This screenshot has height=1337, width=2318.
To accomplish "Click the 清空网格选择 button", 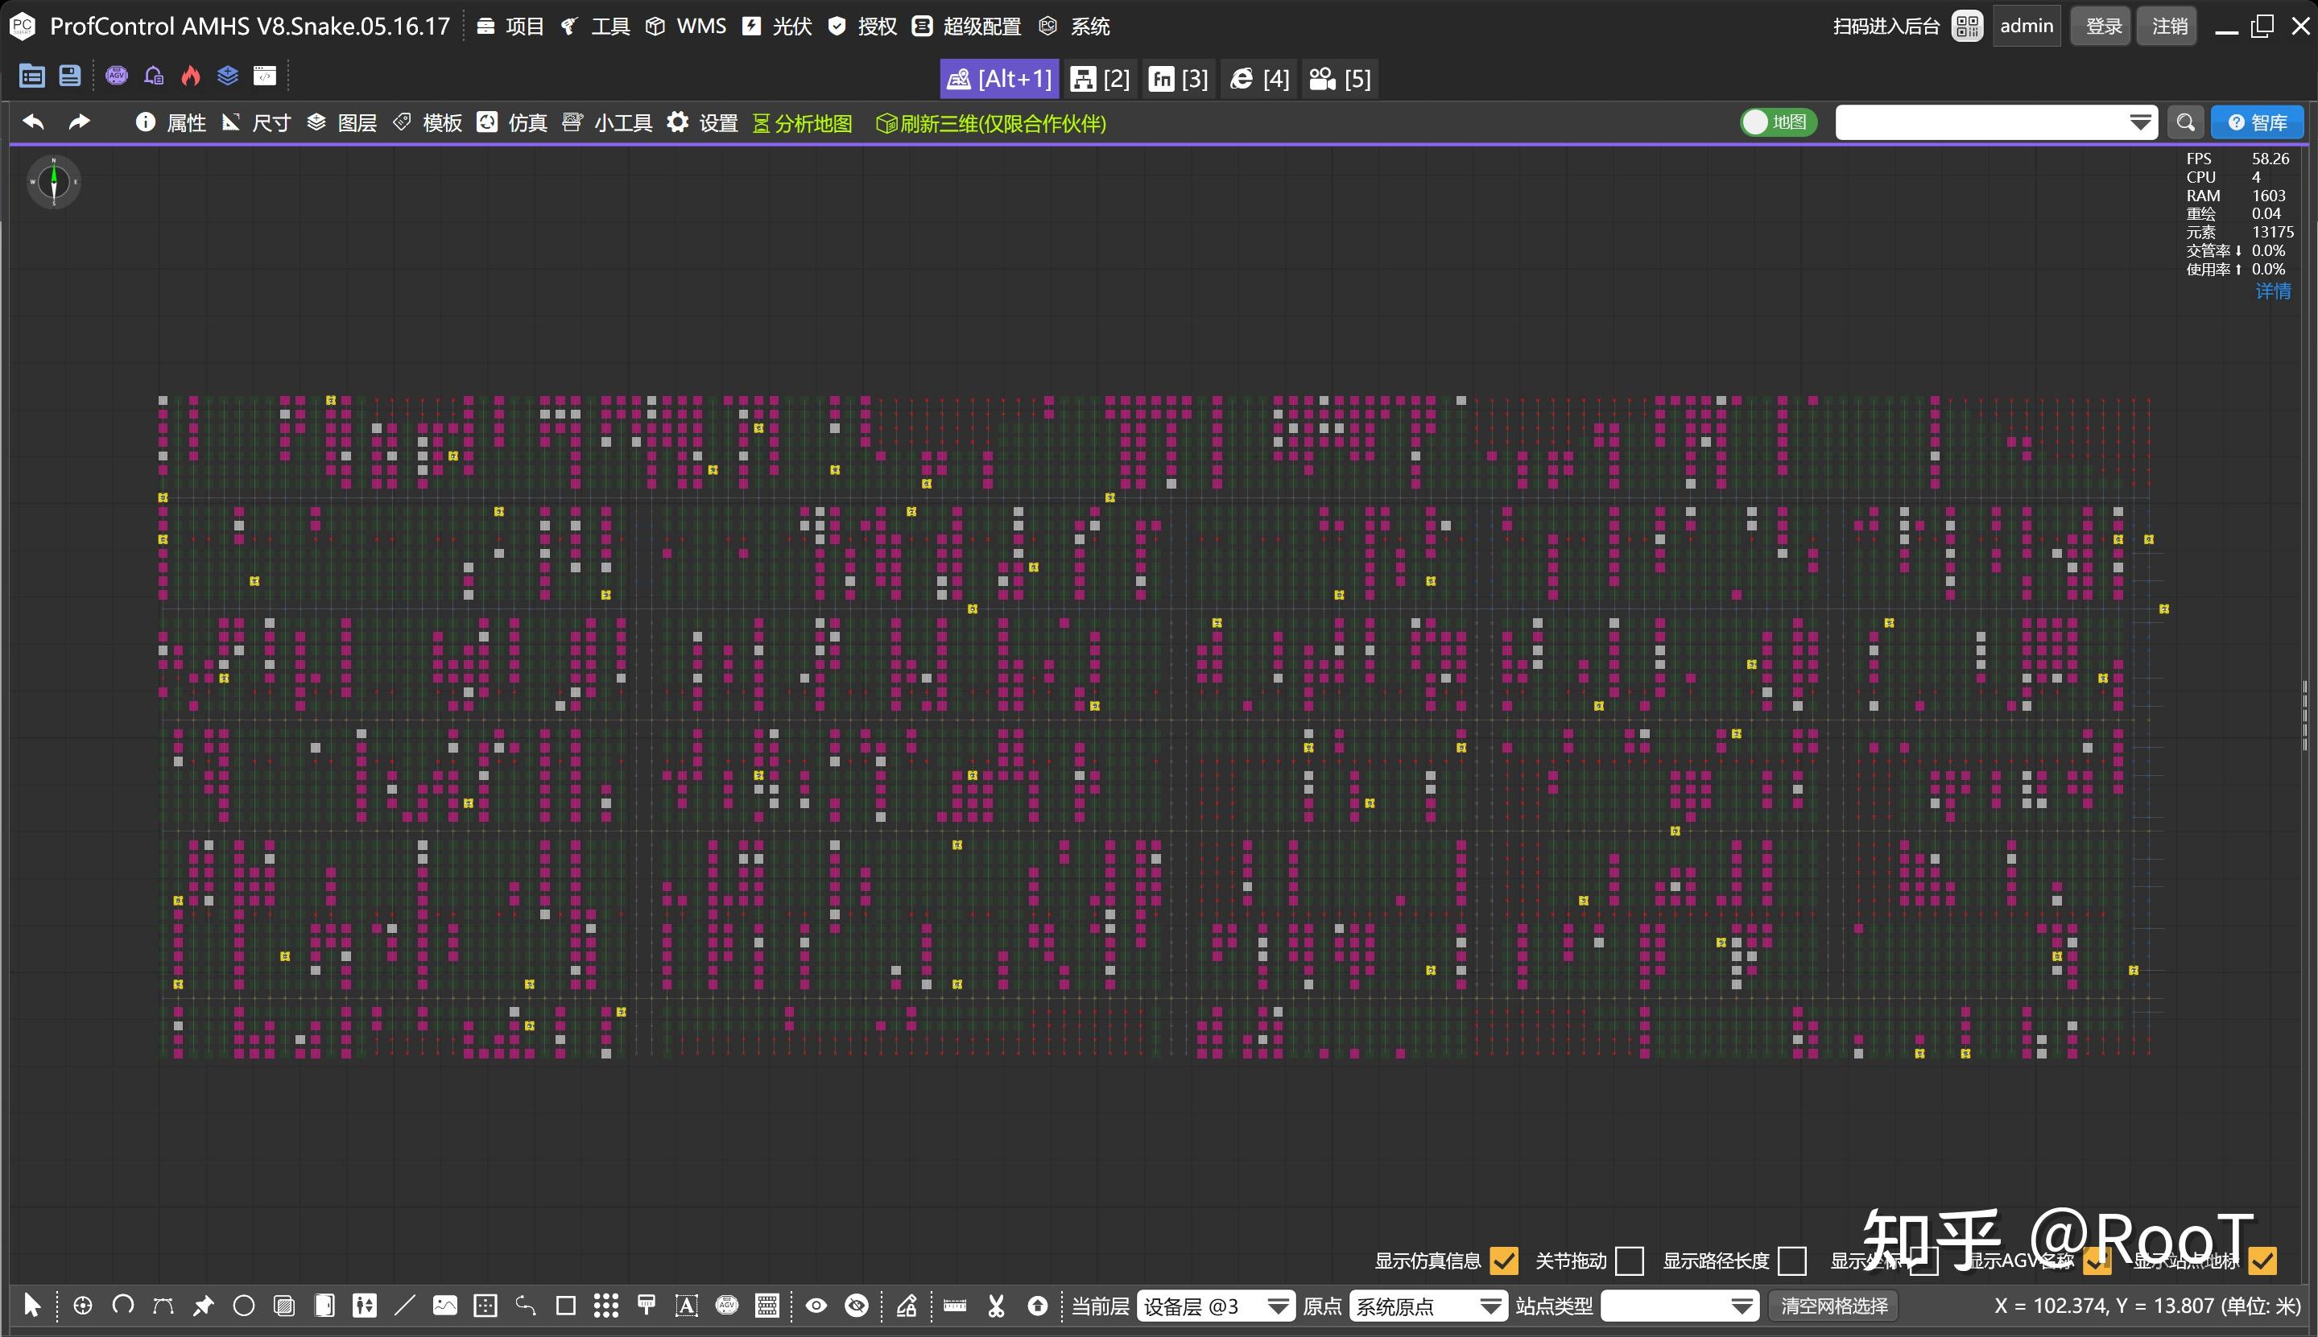I will (x=1834, y=1305).
